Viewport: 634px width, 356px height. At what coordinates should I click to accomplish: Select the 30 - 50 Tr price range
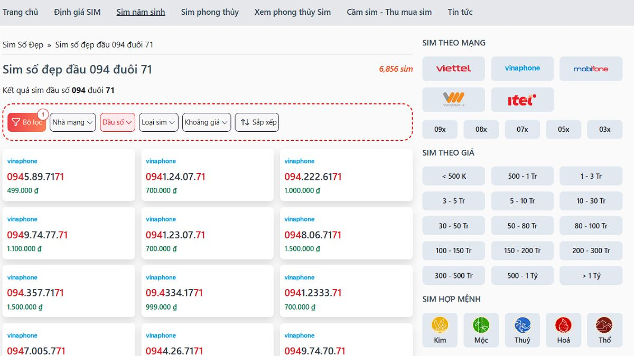click(453, 226)
